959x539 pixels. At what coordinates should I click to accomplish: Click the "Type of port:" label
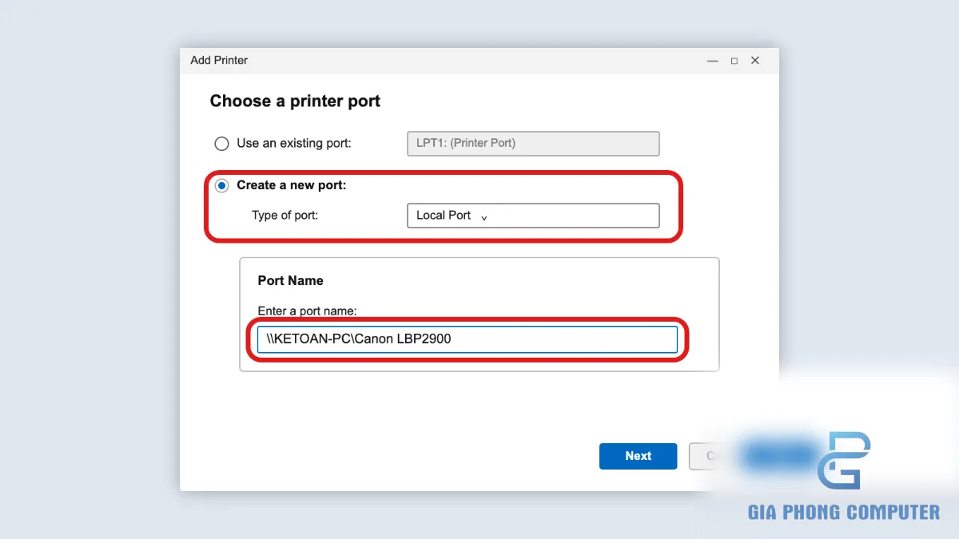[x=285, y=216]
